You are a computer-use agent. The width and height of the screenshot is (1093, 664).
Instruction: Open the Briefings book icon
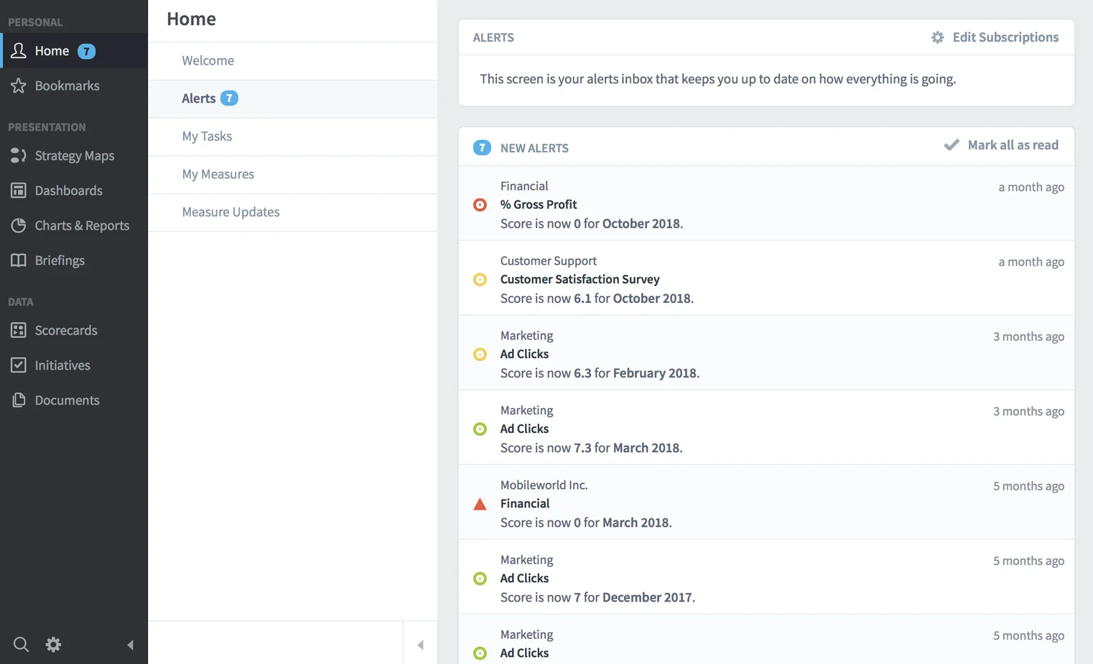[x=19, y=261]
